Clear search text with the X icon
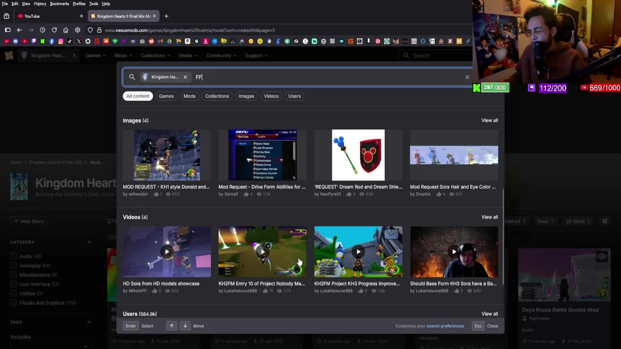Screen dimensions: 621x349 (x=467, y=77)
